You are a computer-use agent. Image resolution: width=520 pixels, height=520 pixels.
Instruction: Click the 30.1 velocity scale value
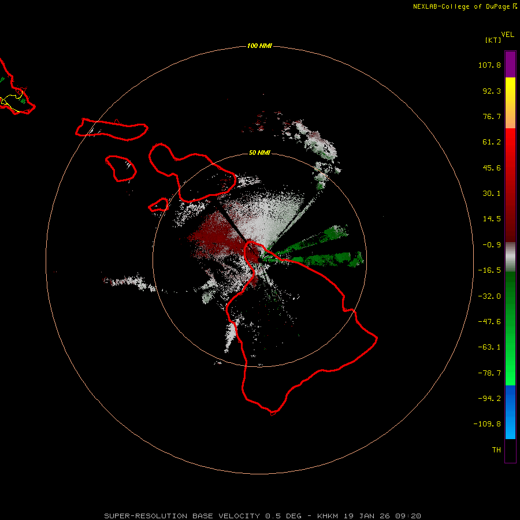492,194
